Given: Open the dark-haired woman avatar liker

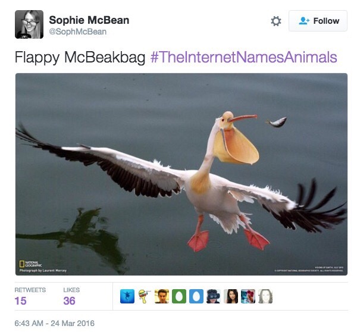Looking at the screenshot, I should coord(231,296).
